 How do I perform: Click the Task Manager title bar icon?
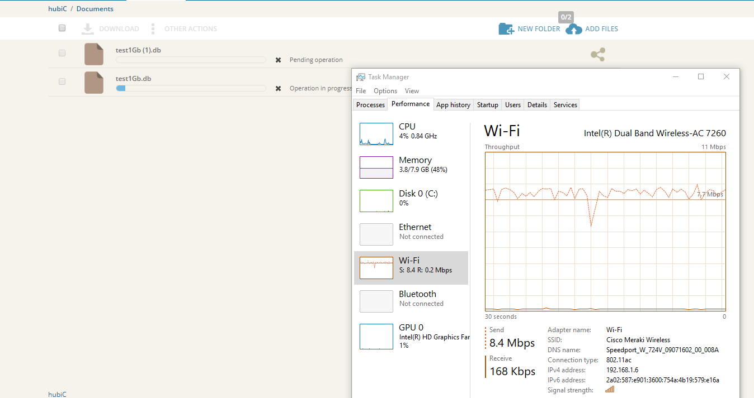pos(361,77)
